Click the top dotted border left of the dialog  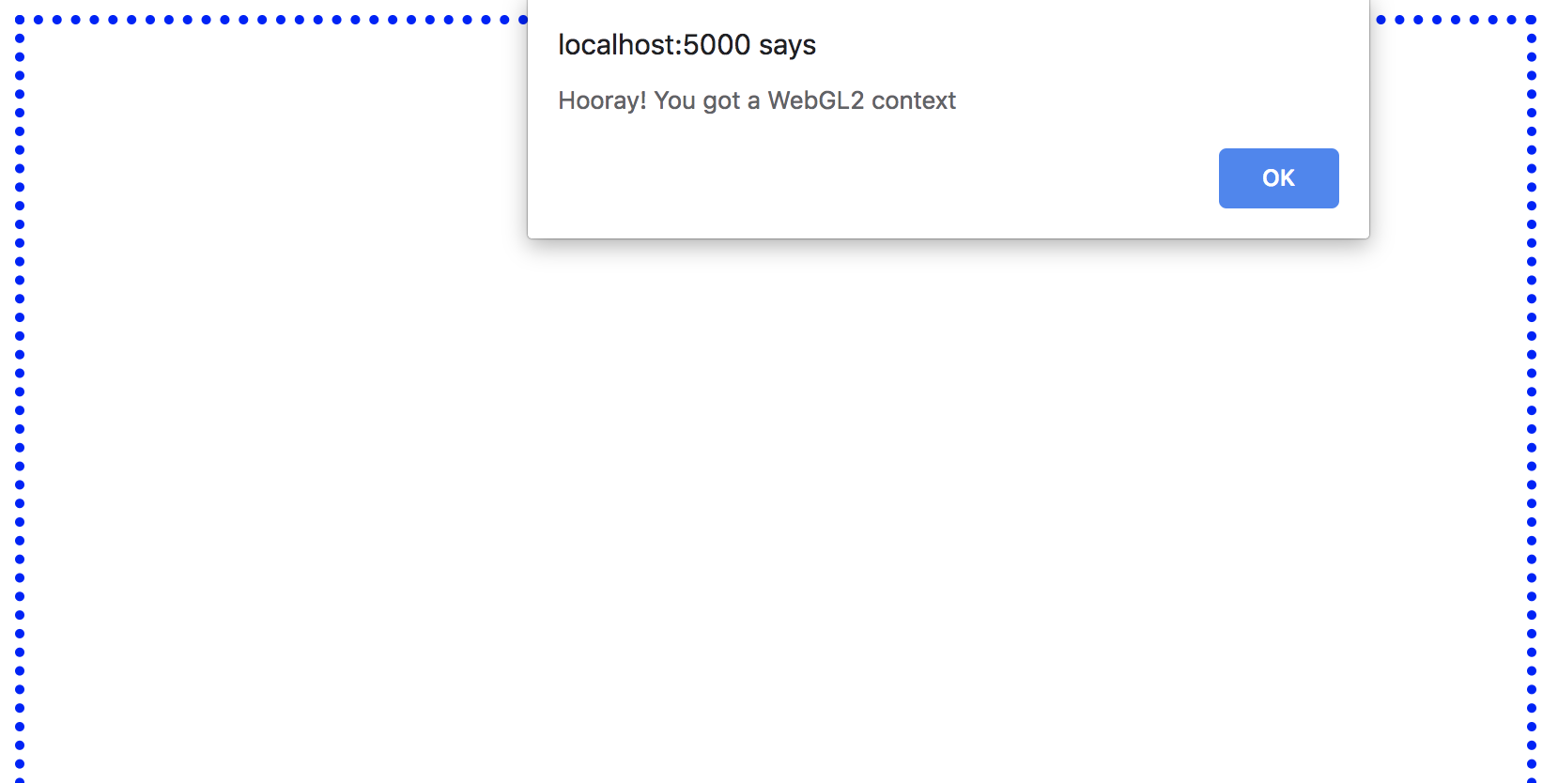[272, 20]
